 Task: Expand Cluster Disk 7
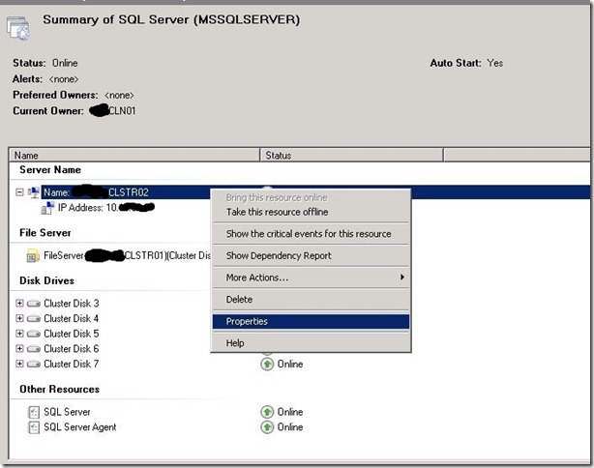(19, 364)
